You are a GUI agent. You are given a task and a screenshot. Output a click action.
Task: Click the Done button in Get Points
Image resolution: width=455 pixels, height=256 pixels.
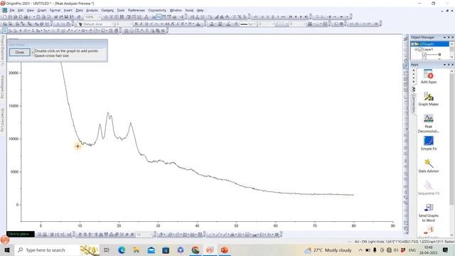(19, 52)
